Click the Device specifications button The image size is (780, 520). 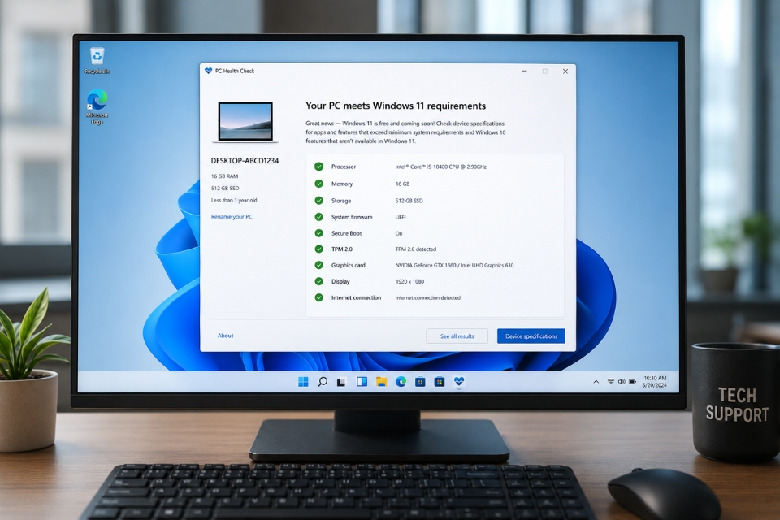(531, 336)
